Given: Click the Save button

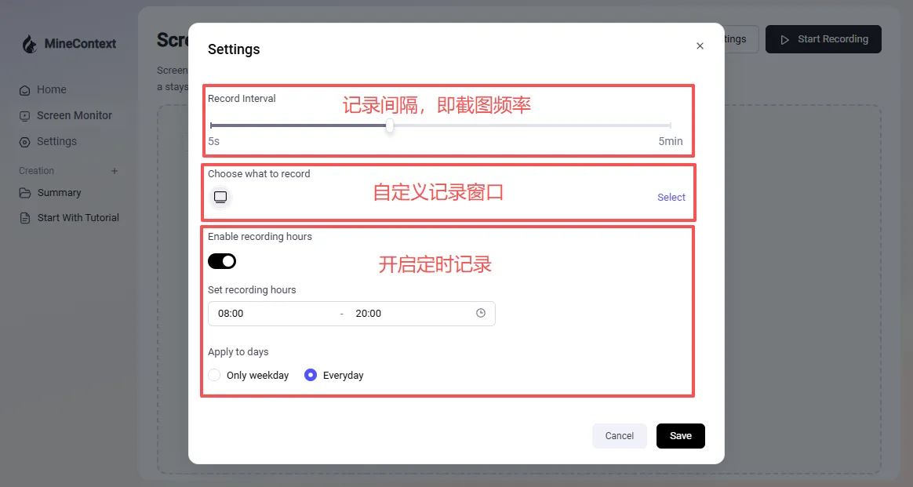Looking at the screenshot, I should 680,435.
